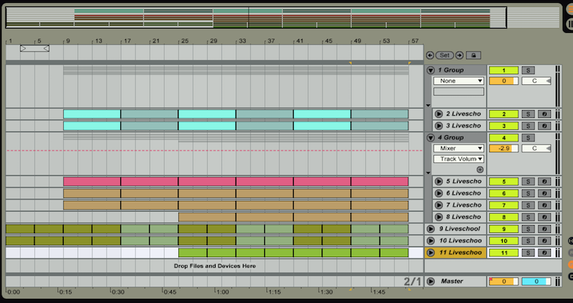This screenshot has height=303, width=573.
Task: Click the empty chooser field in 1 Group
Action: coord(458,91)
